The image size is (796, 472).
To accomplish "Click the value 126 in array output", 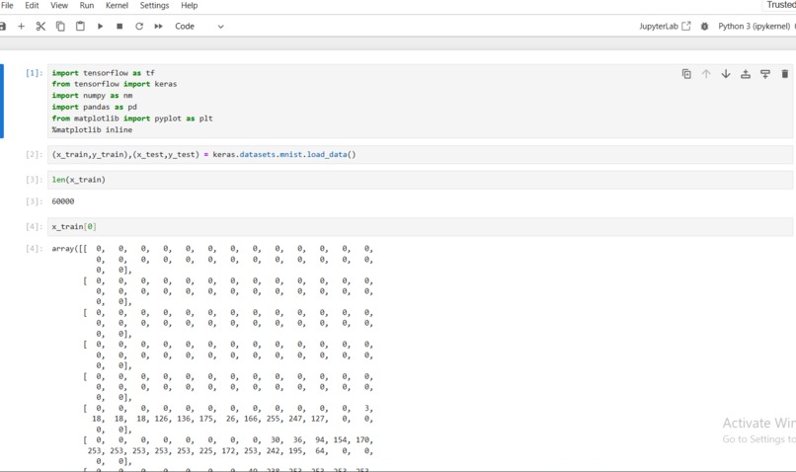I will 161,420.
